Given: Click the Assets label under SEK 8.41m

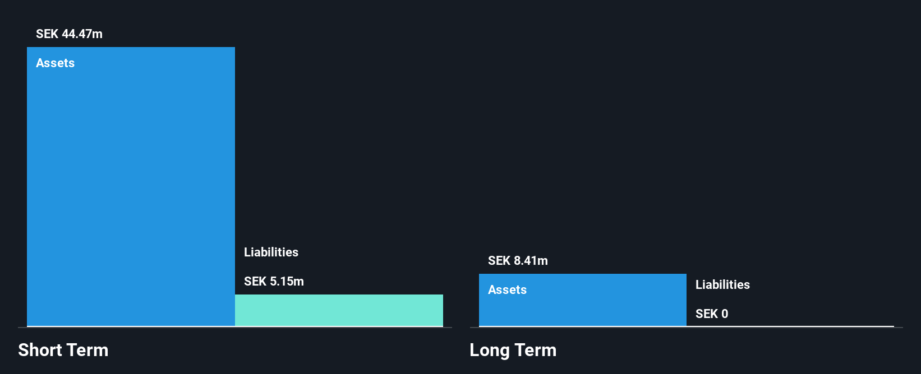Looking at the screenshot, I should click(x=507, y=290).
